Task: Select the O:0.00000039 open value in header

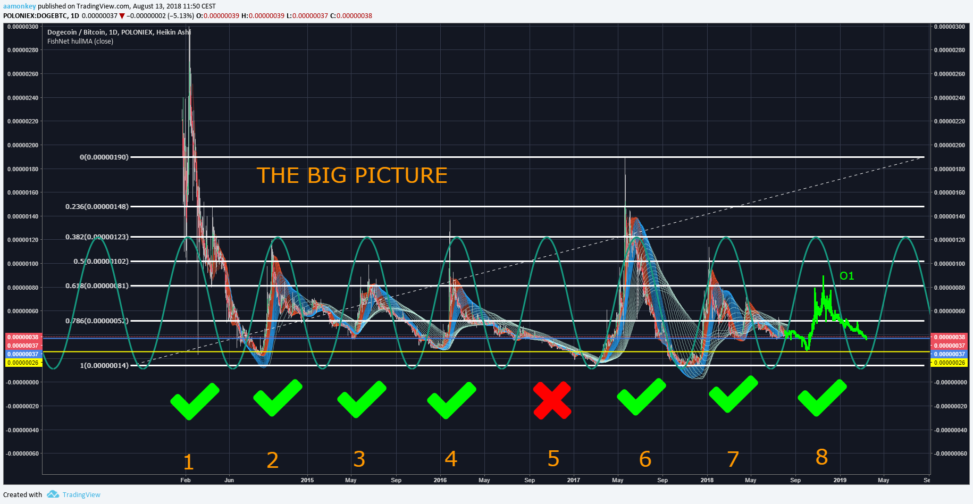Action: tap(218, 16)
